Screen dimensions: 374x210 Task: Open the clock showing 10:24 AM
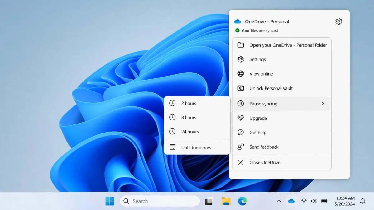(345, 198)
